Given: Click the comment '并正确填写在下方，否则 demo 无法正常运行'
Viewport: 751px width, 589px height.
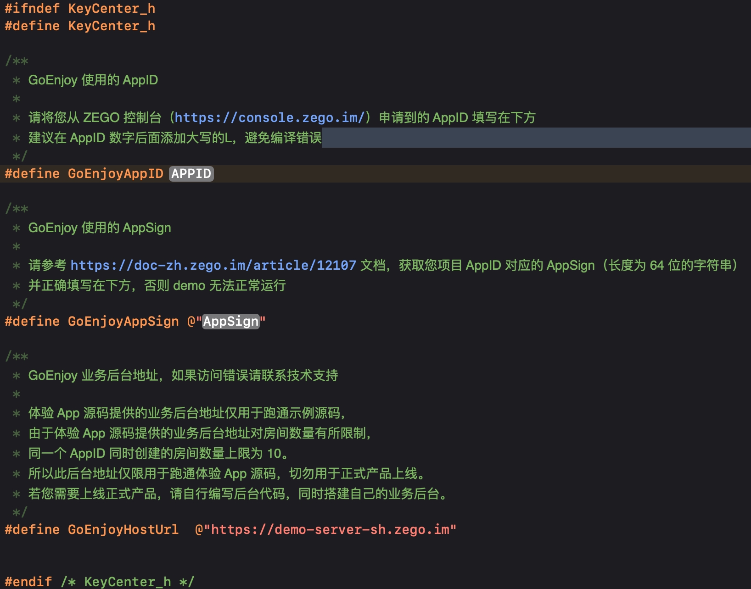Looking at the screenshot, I should pos(157,286).
